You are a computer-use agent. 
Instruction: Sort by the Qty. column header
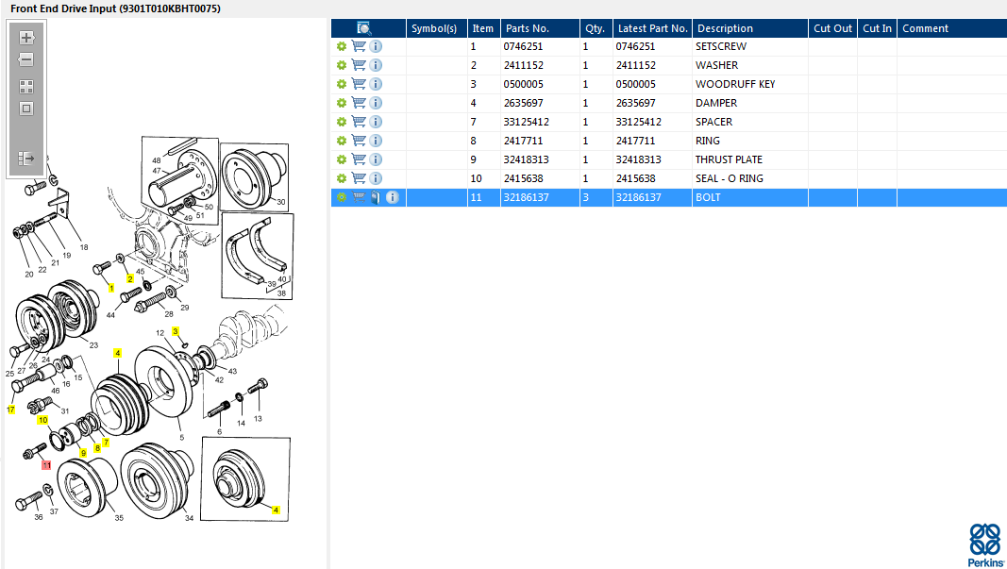pyautogui.click(x=596, y=28)
